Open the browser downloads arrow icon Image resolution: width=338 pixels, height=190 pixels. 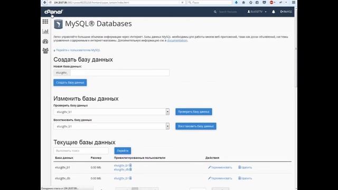pos(236,2)
